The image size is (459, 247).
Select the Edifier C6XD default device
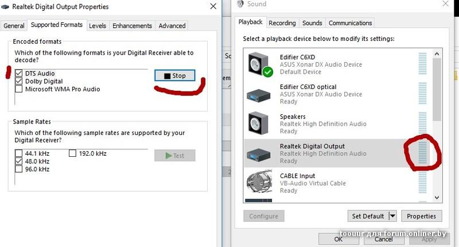click(x=336, y=64)
